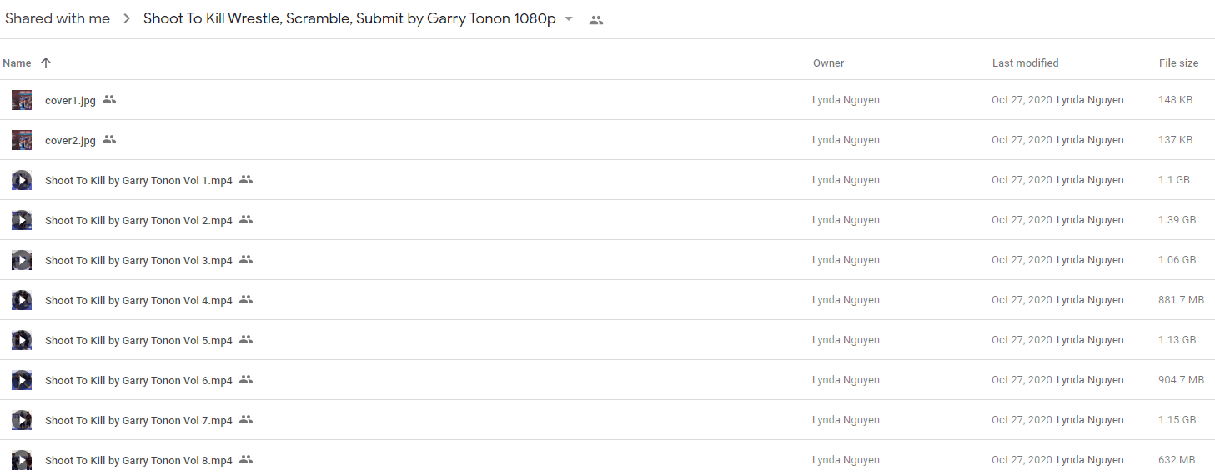
Task: Click the shared icon next to Vol 2.mp4
Action: point(246,219)
